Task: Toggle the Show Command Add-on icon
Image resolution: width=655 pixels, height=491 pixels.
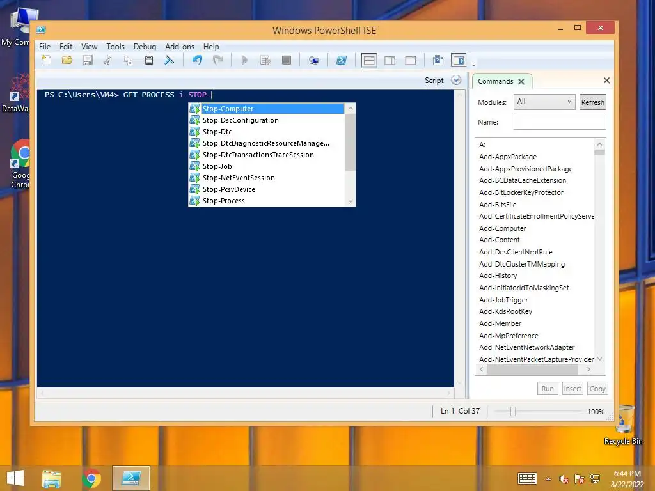Action: 458,61
